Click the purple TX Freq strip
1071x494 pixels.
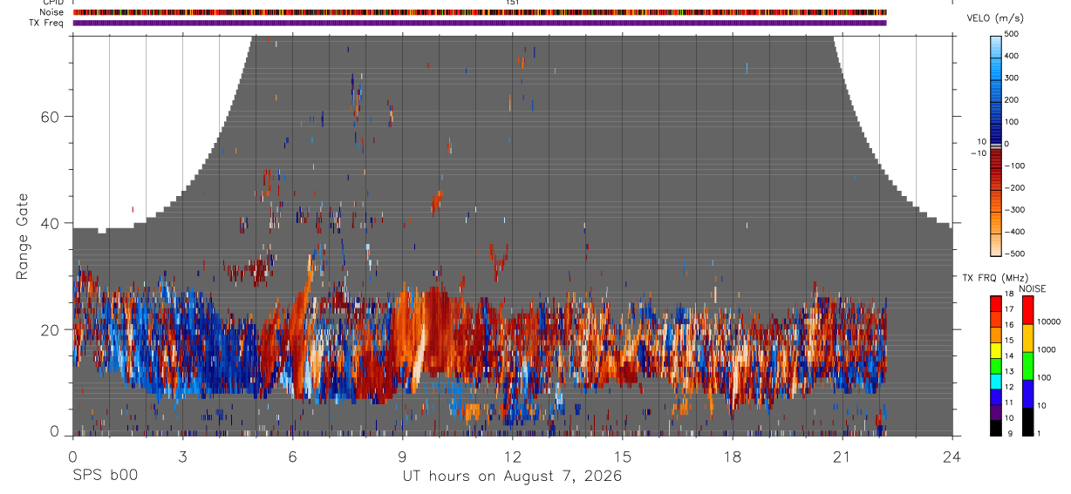(480, 23)
